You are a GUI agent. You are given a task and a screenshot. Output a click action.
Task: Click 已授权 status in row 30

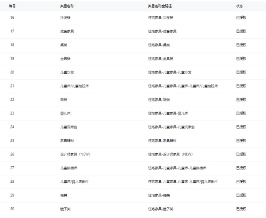(x=241, y=209)
